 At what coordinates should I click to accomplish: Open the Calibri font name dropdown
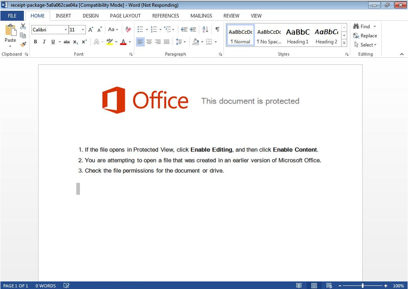[x=66, y=30]
